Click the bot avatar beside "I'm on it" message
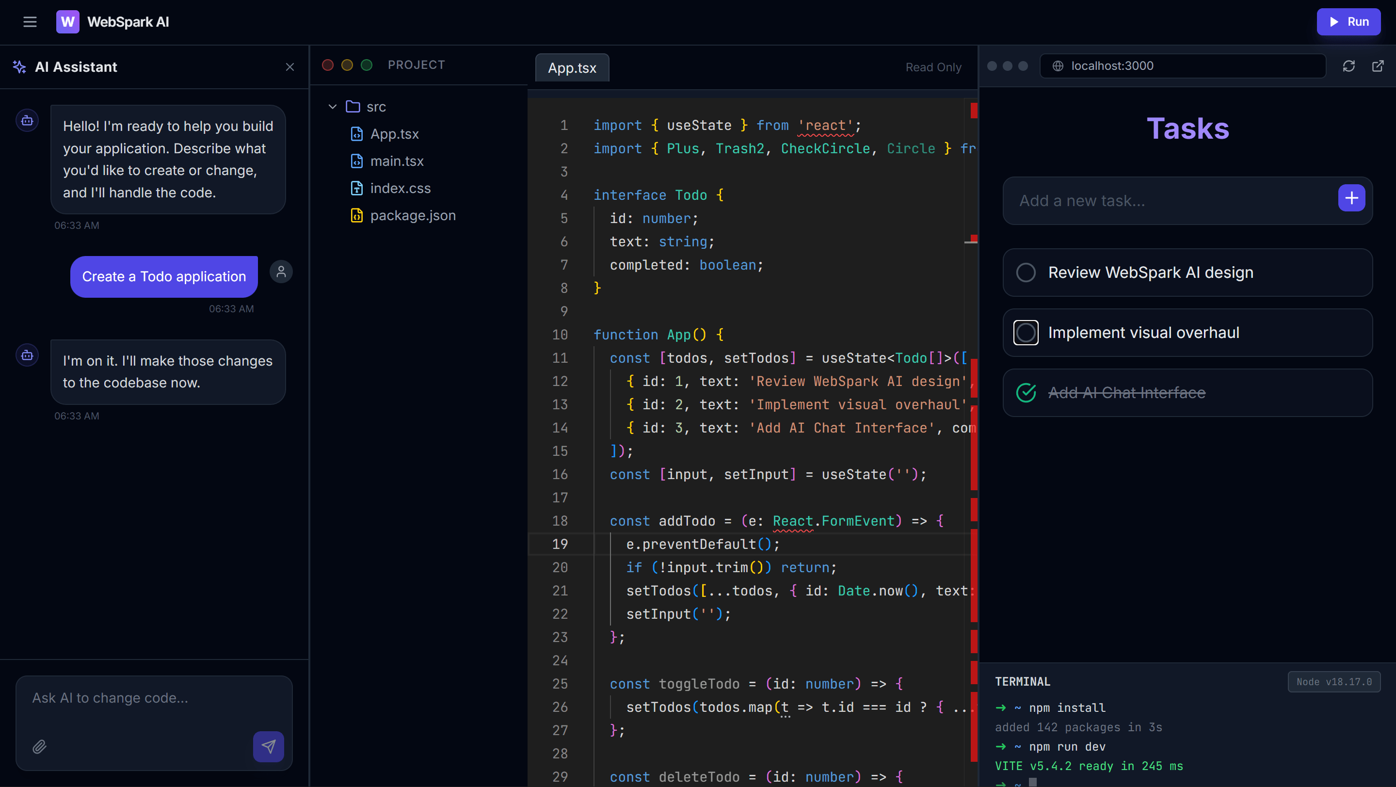 [27, 355]
